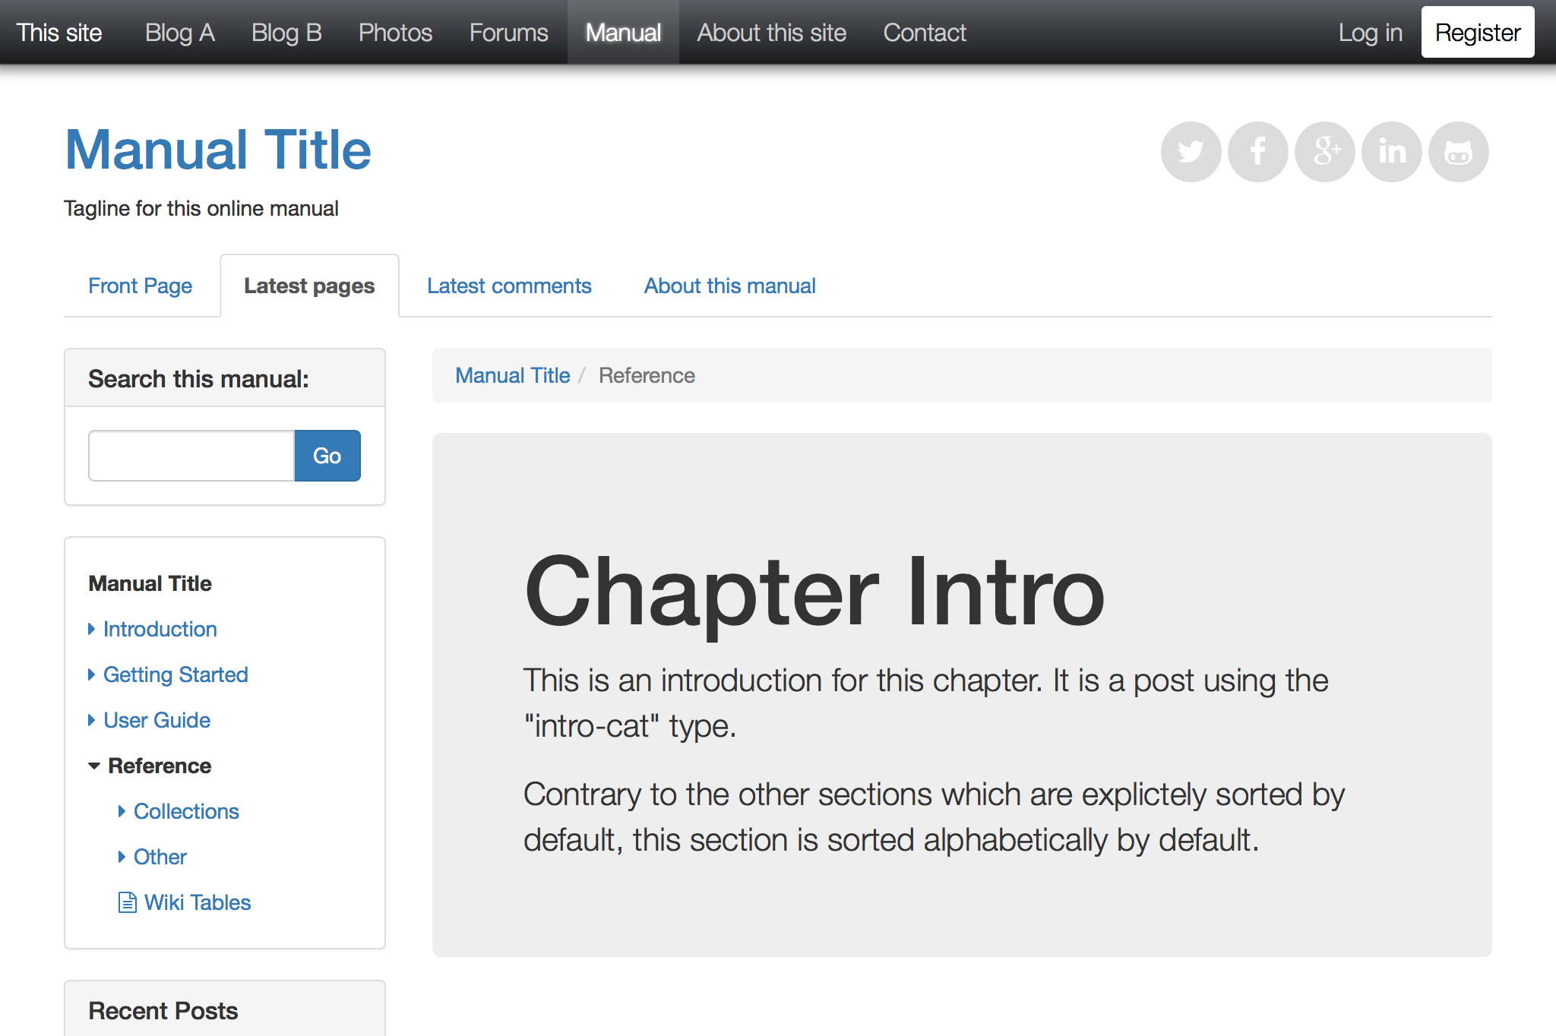Click the Go search button

(327, 456)
